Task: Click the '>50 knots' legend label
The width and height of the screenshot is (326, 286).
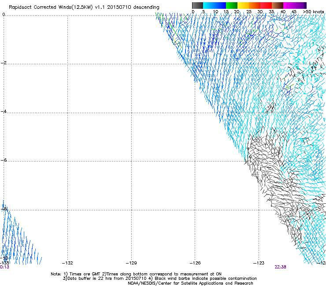Action: tap(313, 11)
